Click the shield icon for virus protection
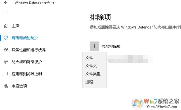 [6, 38]
